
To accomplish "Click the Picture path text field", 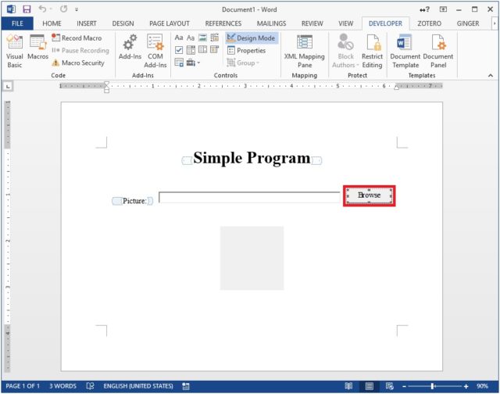I will (250, 198).
